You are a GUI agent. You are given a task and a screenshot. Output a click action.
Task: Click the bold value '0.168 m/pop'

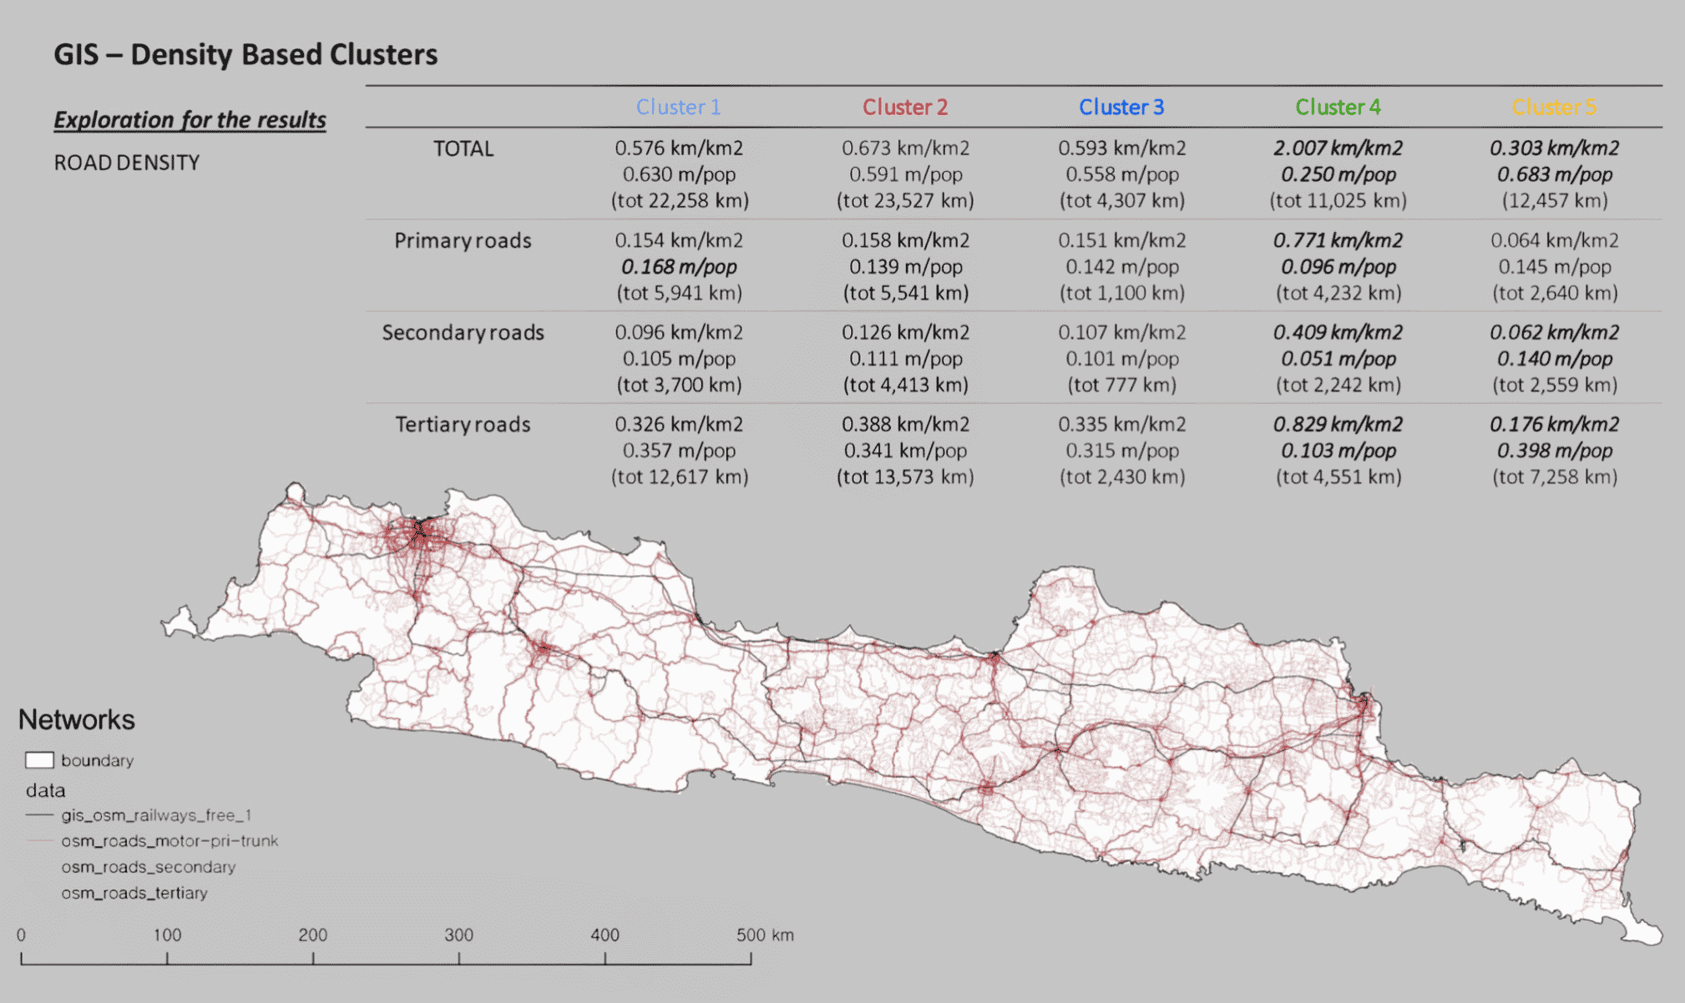679,268
